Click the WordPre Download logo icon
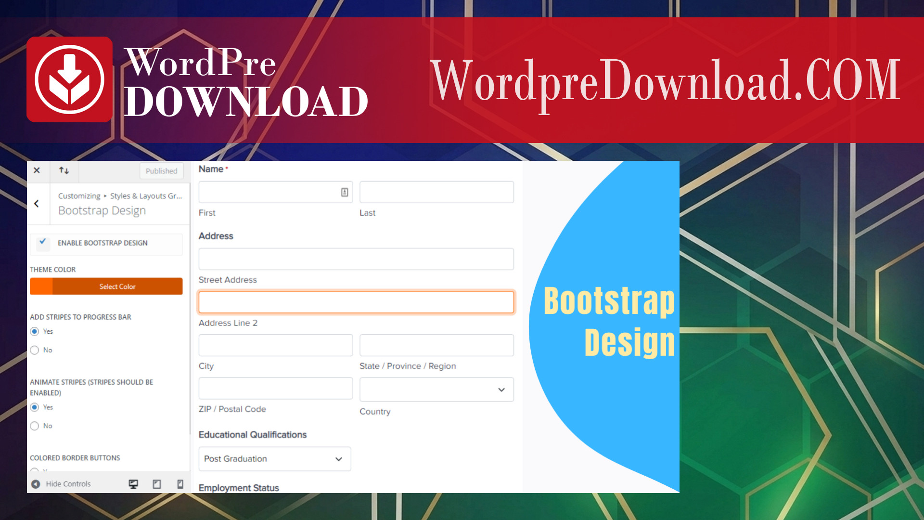 (70, 79)
